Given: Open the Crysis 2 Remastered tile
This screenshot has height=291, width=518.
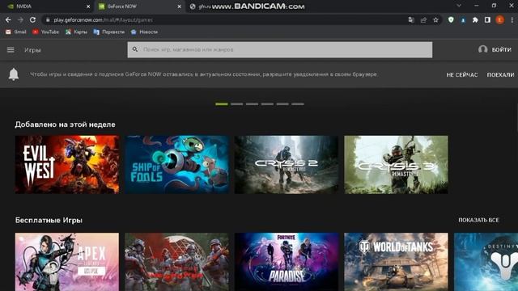Looking at the screenshot, I should [287, 165].
